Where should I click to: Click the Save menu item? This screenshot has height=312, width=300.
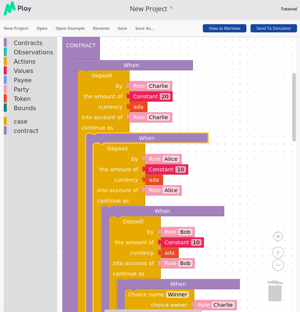click(122, 28)
